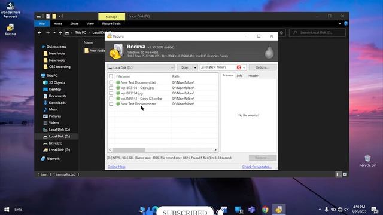Open Network in Explorer sidebar
This screenshot has height=215, width=383.
click(53, 159)
